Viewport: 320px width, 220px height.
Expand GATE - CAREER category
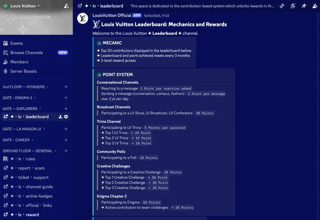(18, 140)
